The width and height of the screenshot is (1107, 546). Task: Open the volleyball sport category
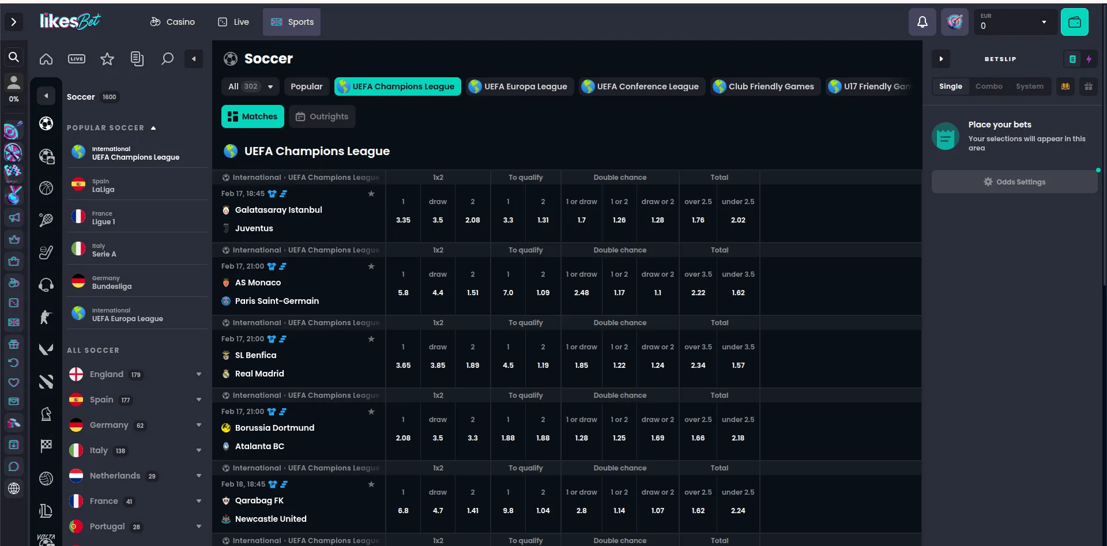tap(46, 479)
